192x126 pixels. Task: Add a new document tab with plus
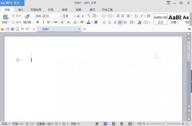click(x=84, y=29)
